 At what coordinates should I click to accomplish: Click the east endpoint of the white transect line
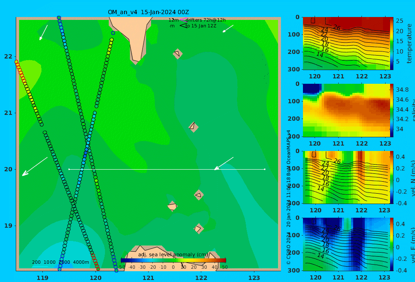(x=265, y=169)
